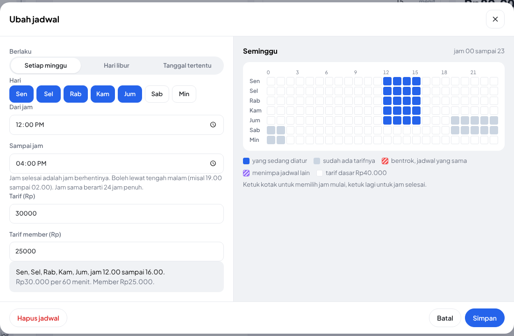The height and width of the screenshot is (336, 514).
Task: Click the 'jam 00 sampai 23' text
Action: tap(479, 51)
